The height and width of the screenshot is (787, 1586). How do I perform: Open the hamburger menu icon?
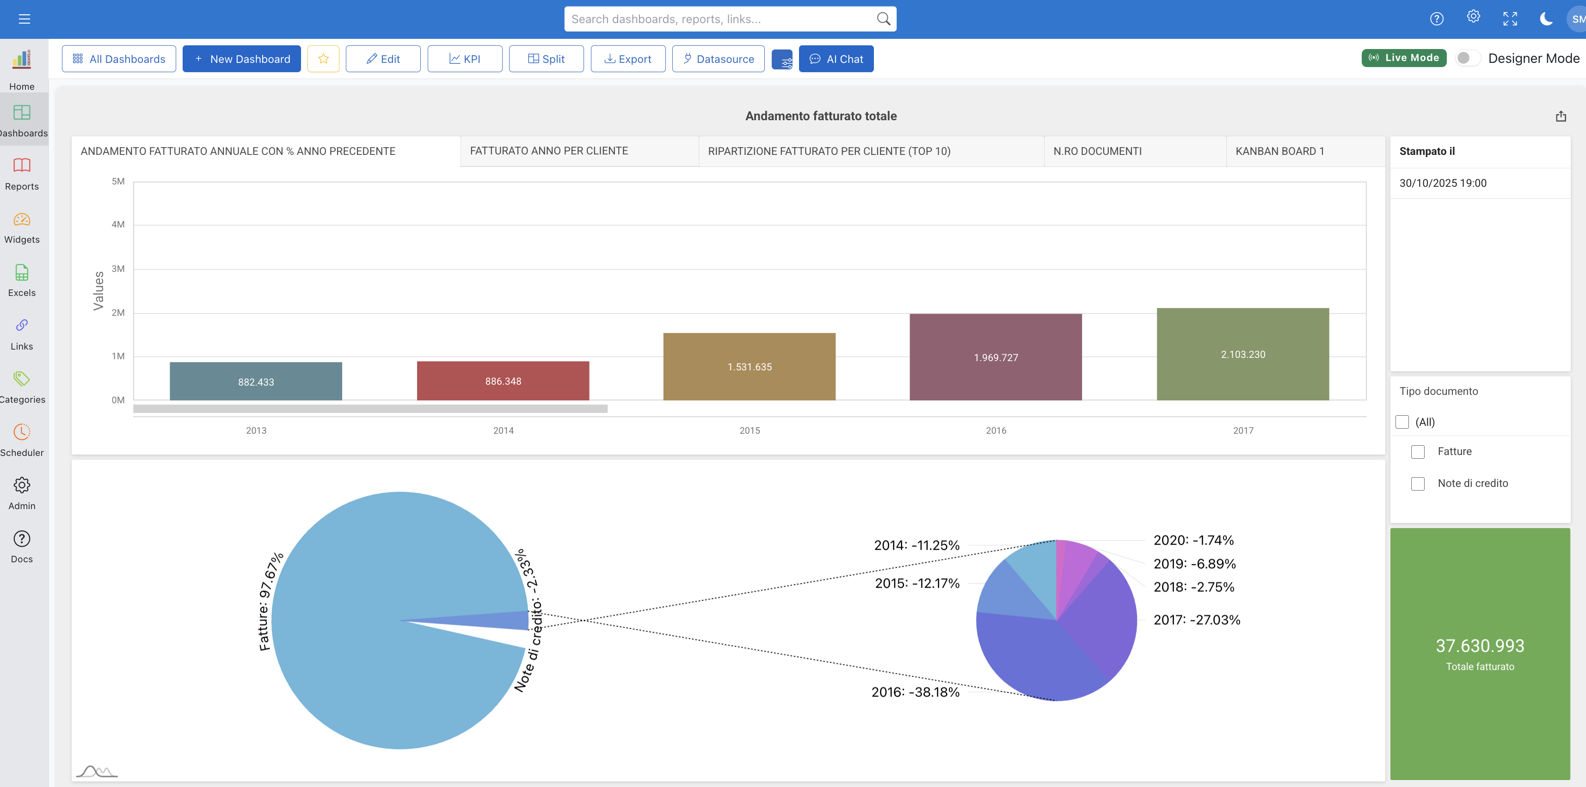click(x=24, y=19)
